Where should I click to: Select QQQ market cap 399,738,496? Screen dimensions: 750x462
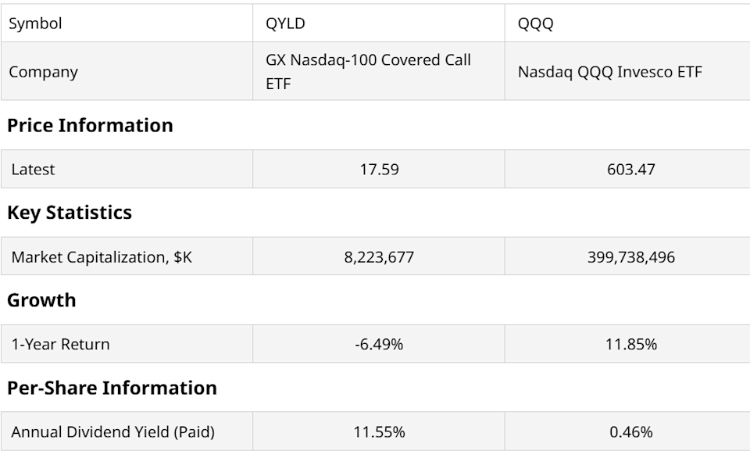(630, 257)
